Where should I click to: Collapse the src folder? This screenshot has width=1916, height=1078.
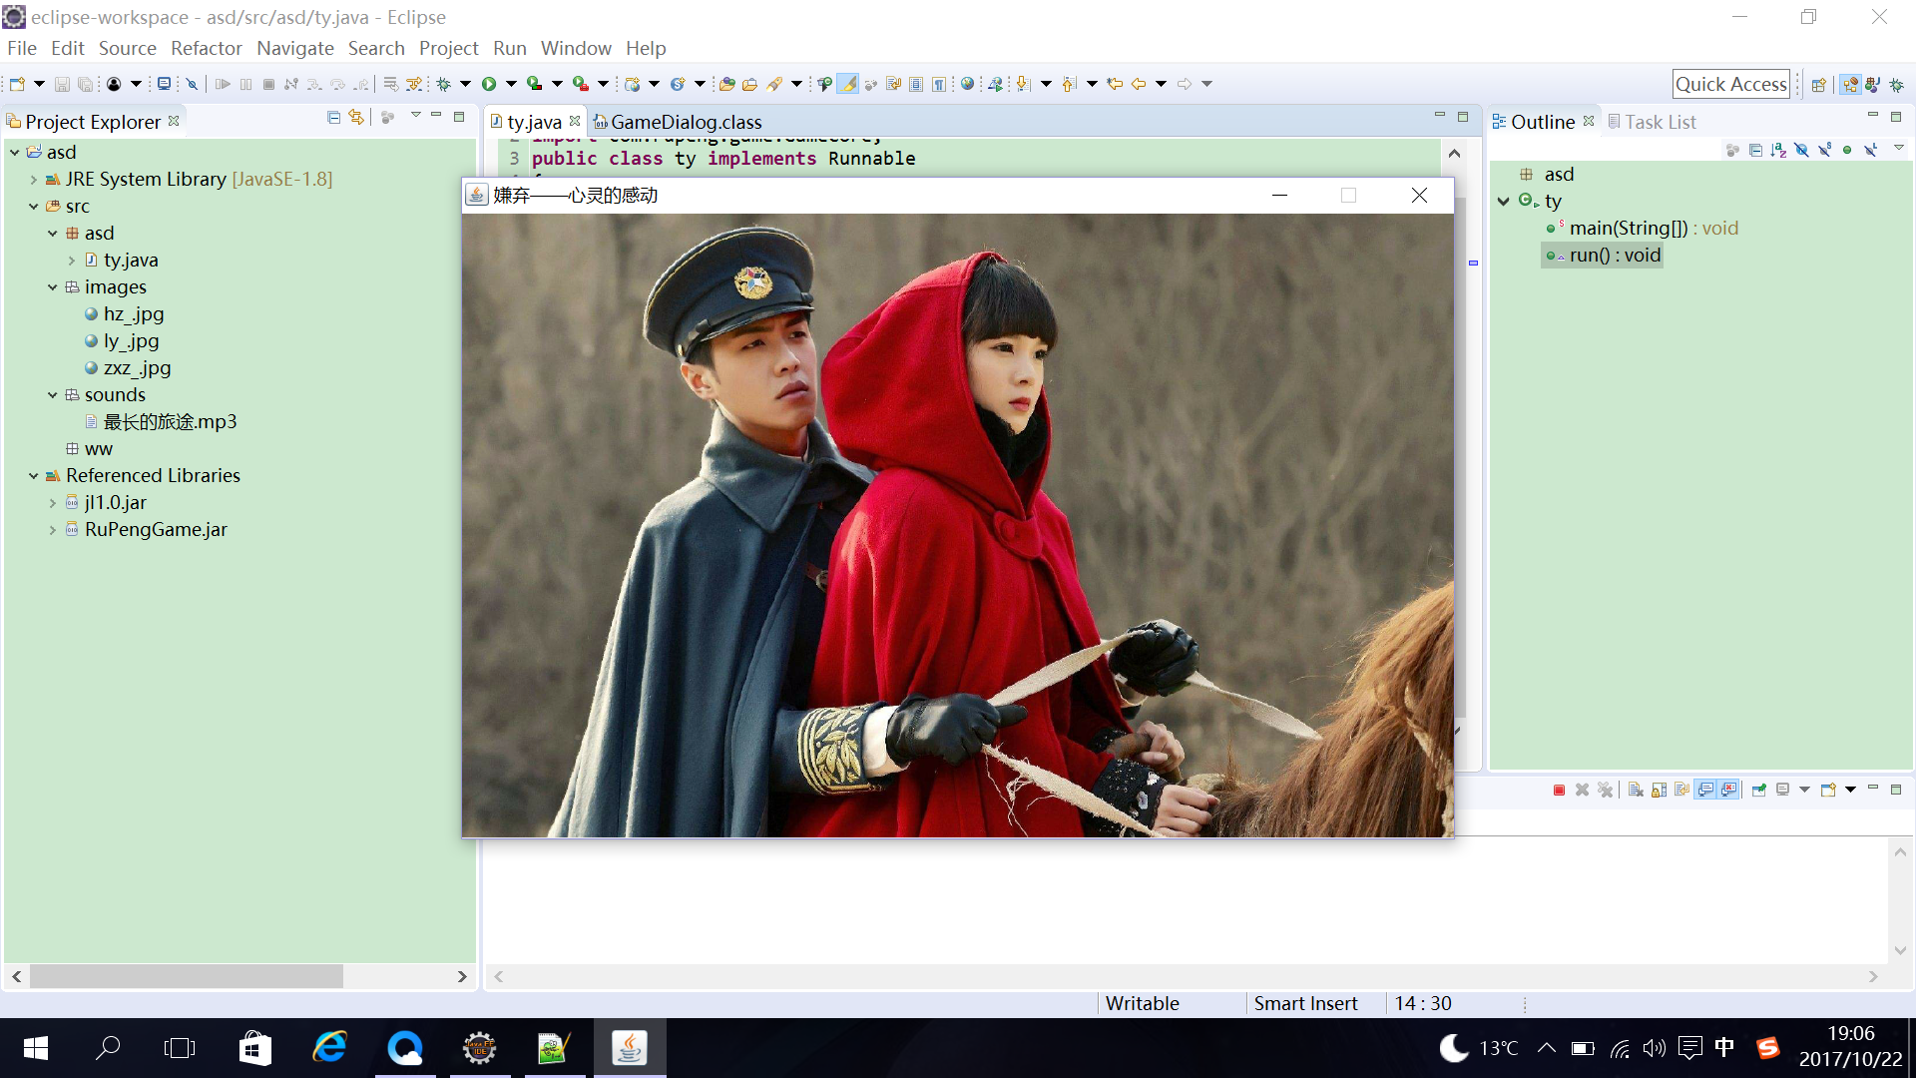point(34,207)
